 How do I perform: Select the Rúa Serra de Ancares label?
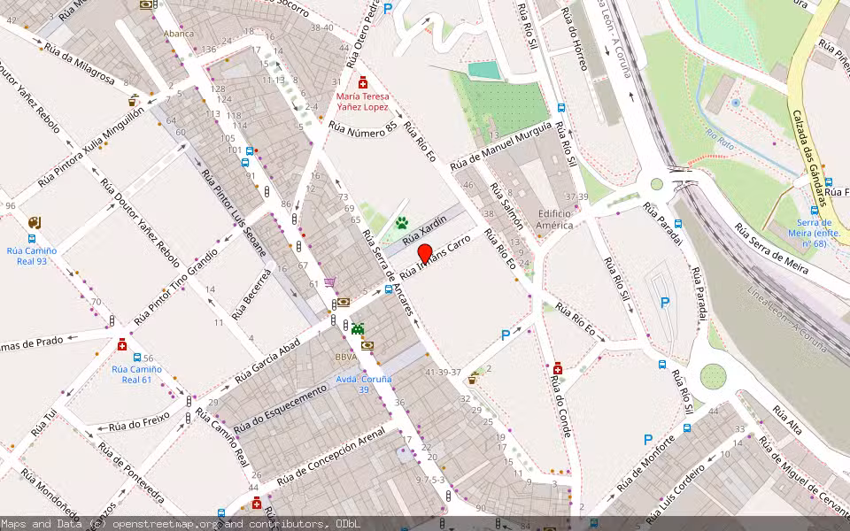(x=388, y=272)
